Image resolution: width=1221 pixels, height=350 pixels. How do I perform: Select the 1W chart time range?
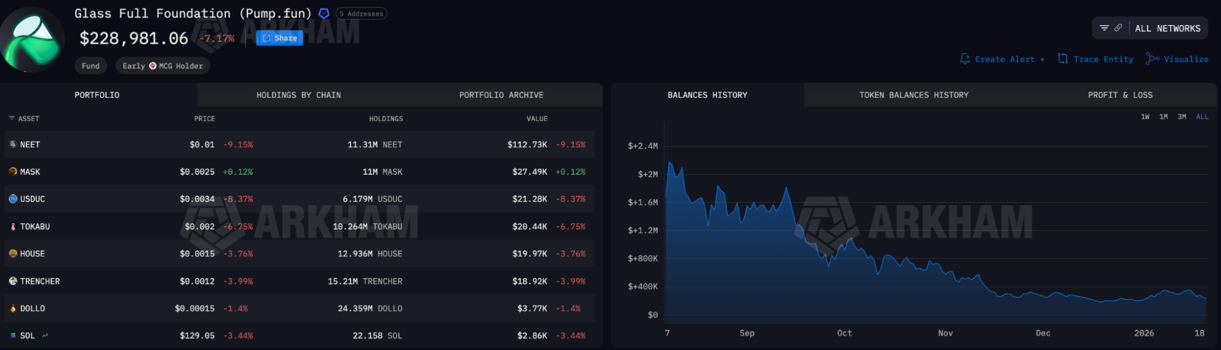1145,117
